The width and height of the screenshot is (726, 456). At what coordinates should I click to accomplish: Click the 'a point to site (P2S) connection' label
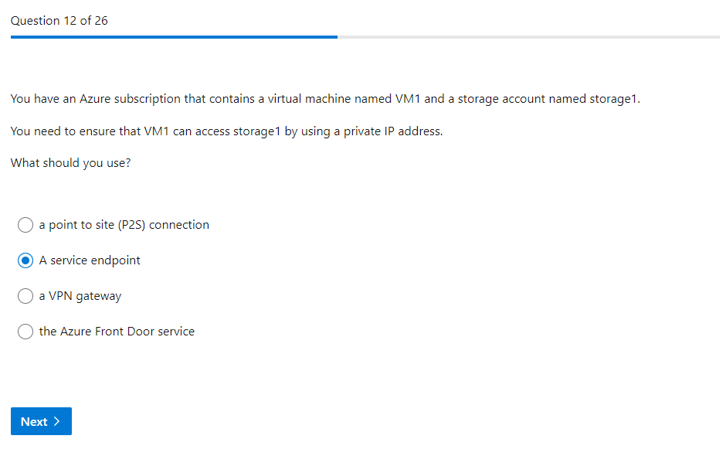point(124,225)
